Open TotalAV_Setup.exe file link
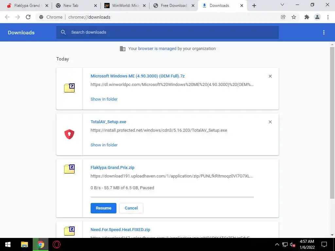Screen dimensions: 335x251 tap(108, 122)
